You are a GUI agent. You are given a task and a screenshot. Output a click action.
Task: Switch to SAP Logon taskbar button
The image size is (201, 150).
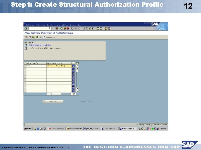(x=110, y=129)
